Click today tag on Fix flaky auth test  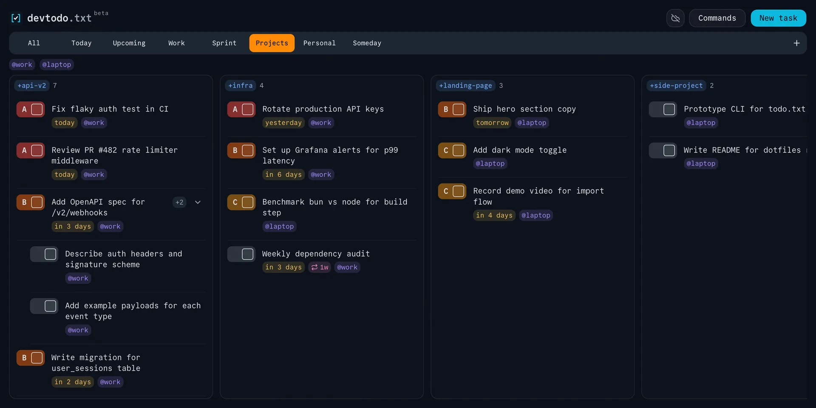(65, 123)
